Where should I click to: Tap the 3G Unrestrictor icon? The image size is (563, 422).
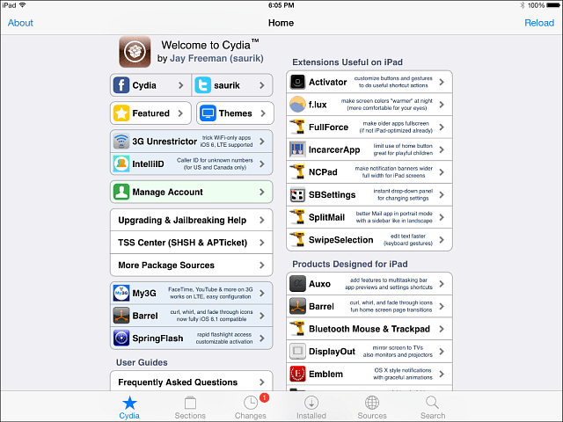[x=121, y=142]
